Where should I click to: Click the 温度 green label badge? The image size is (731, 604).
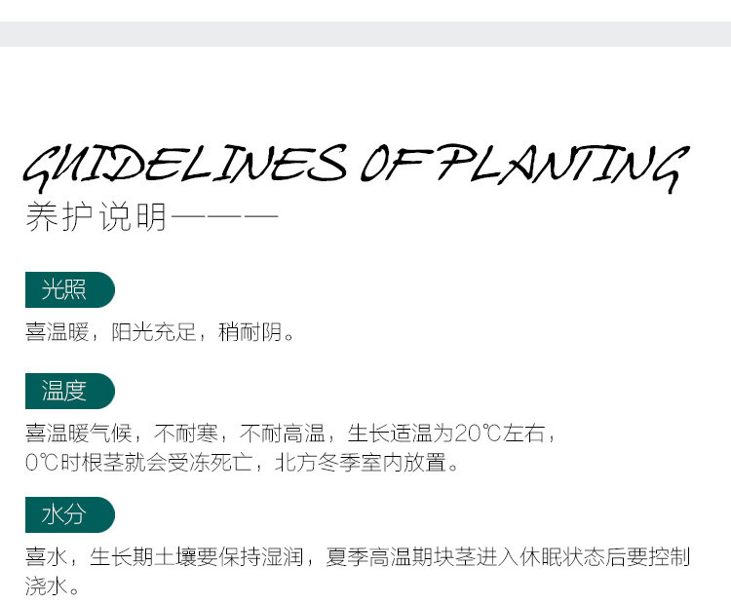pos(66,391)
